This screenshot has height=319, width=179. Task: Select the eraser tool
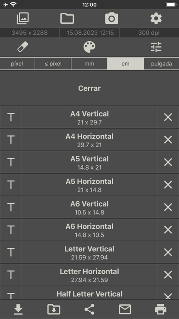coord(22,47)
